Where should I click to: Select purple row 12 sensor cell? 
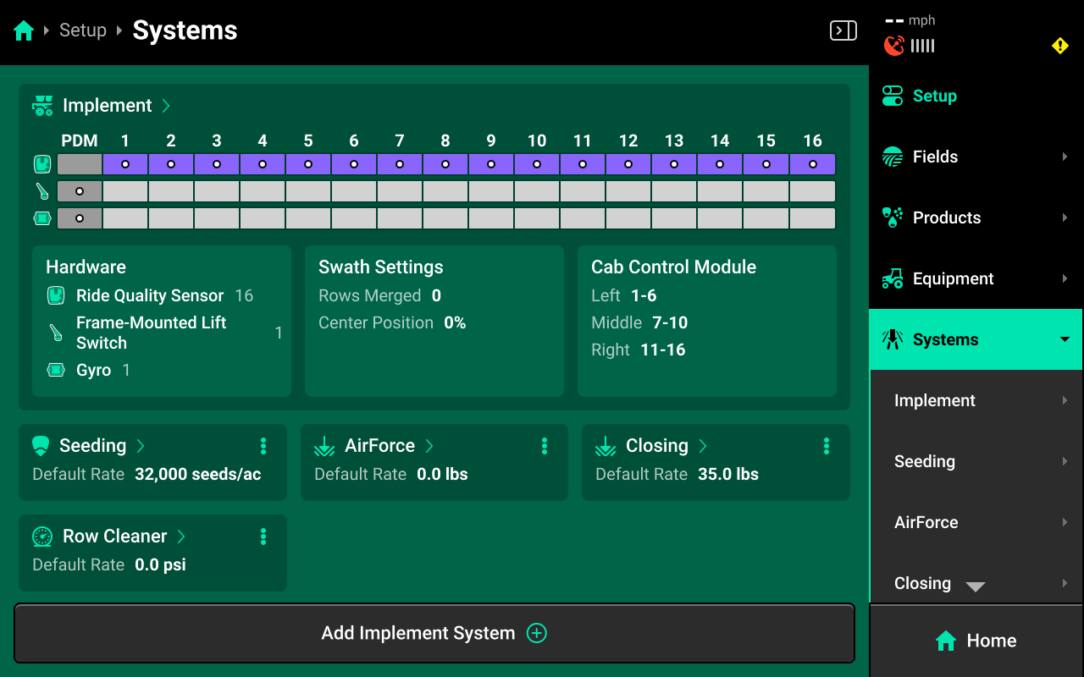(628, 164)
